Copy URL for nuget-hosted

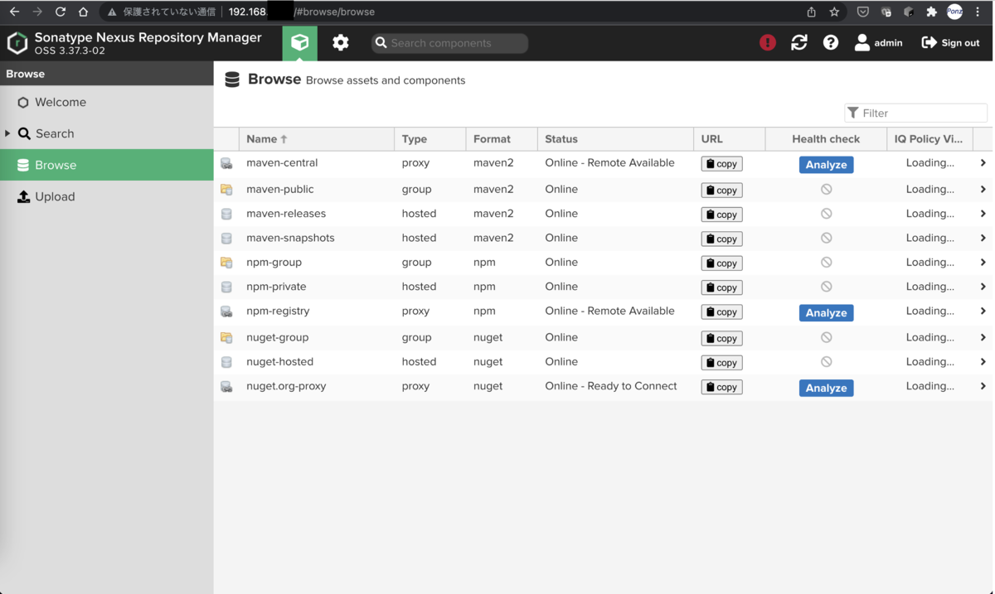[721, 363]
